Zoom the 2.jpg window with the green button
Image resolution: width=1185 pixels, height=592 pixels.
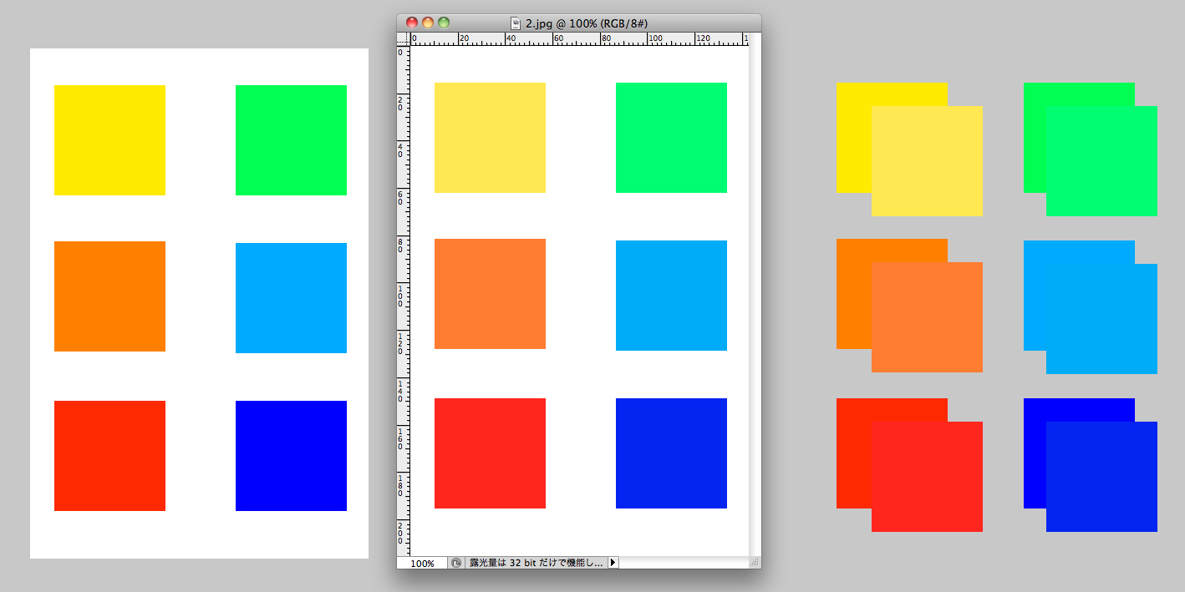pyautogui.click(x=444, y=23)
